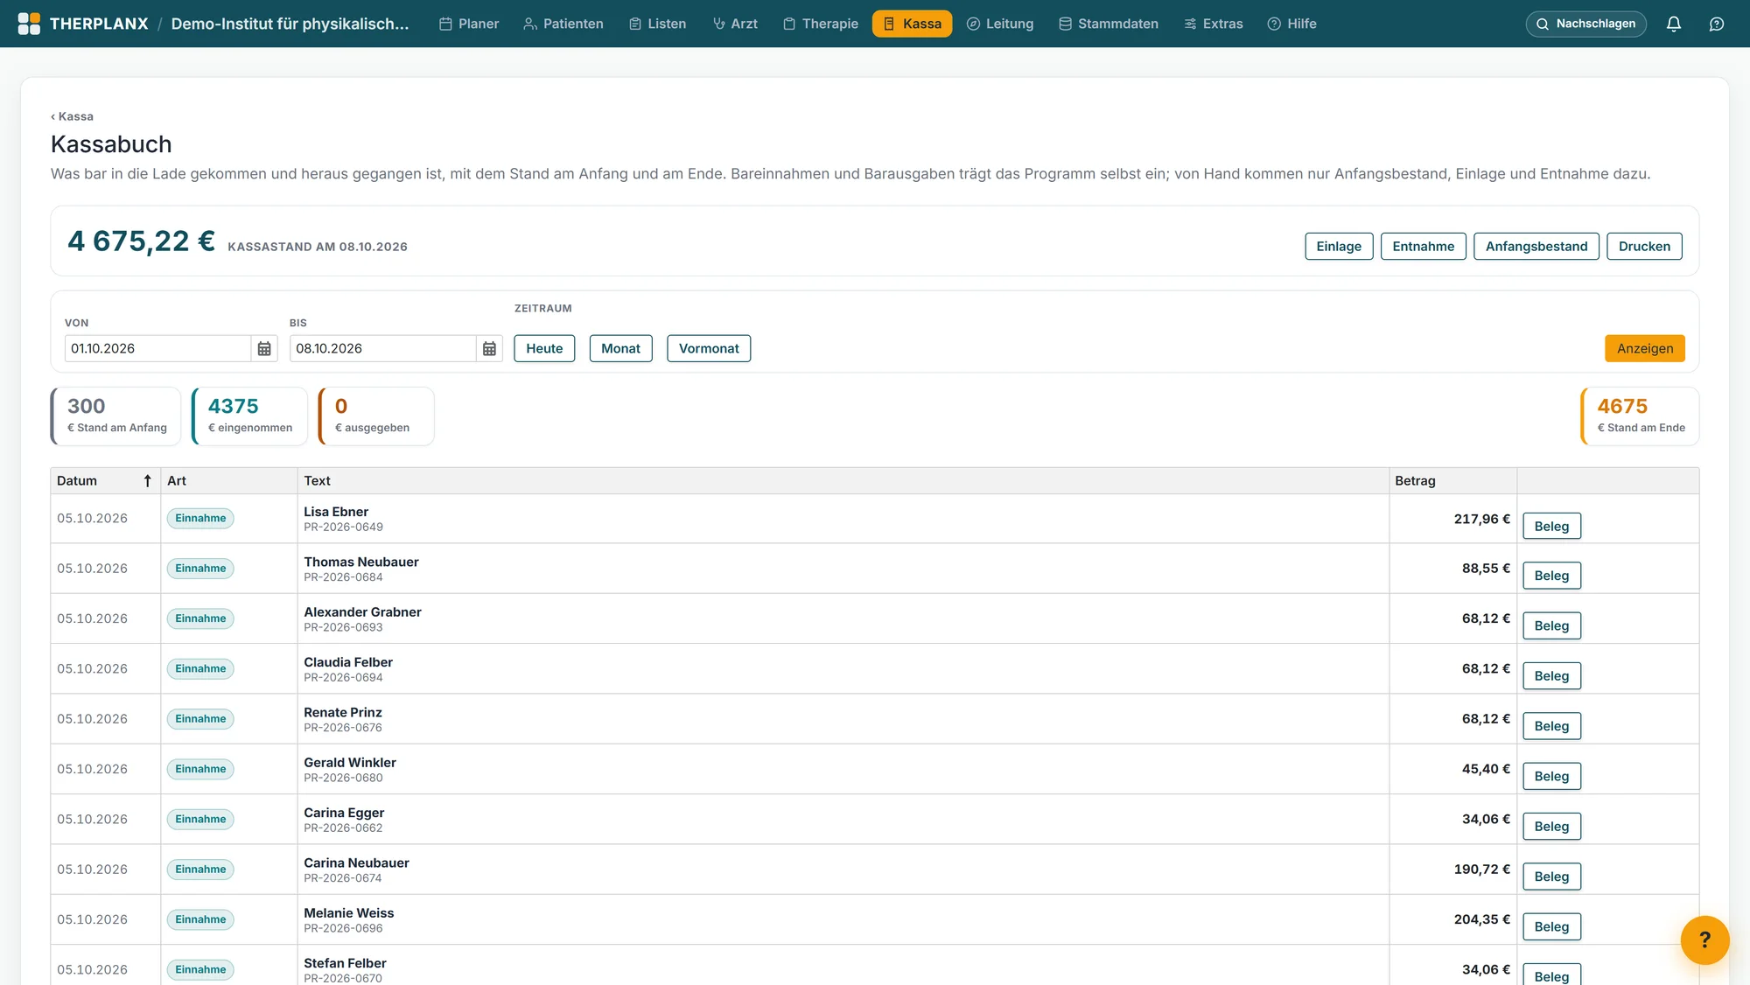
Task: Click the Einlage button
Action: (x=1339, y=247)
